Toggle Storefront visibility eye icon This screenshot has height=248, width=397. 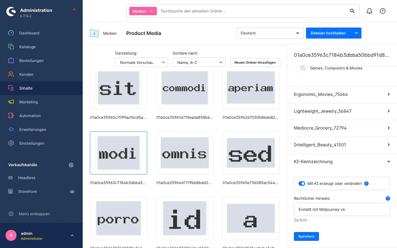coord(72,192)
